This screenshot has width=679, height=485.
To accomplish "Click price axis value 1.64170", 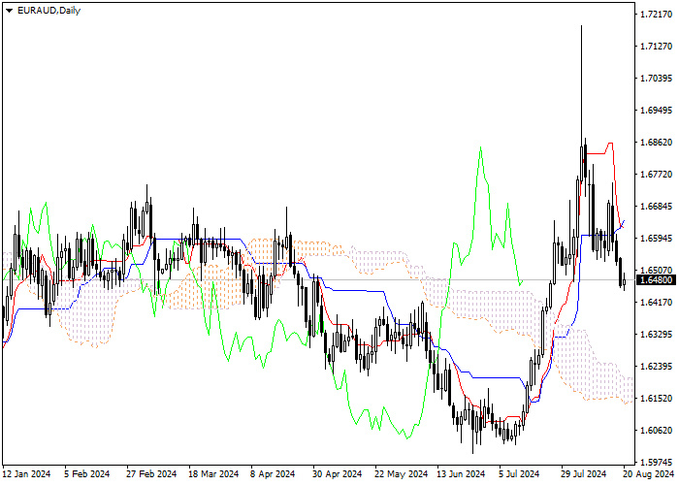I will [657, 303].
